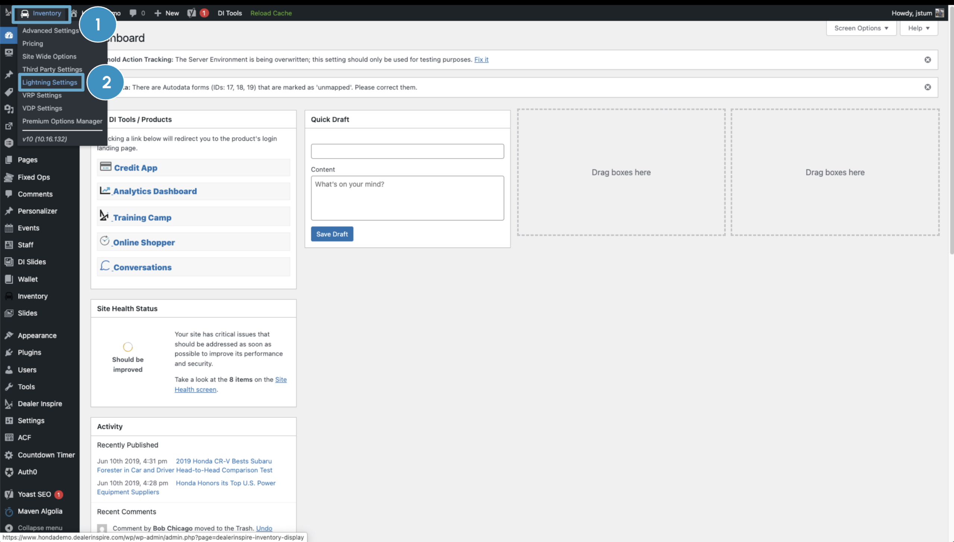Click the Tools wrench icon in sidebar
Screen dimensions: 954x542
pos(9,387)
